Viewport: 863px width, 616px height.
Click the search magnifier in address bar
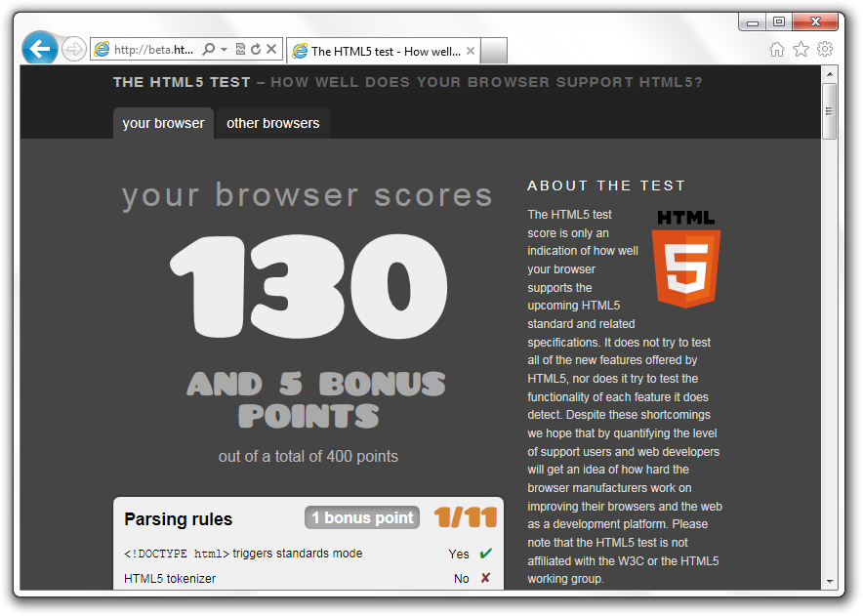208,50
